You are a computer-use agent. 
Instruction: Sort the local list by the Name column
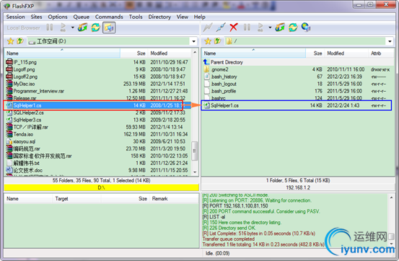62,54
